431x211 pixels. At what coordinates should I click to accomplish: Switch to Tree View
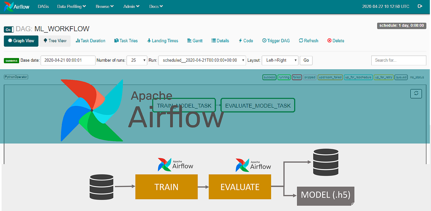[x=55, y=41]
